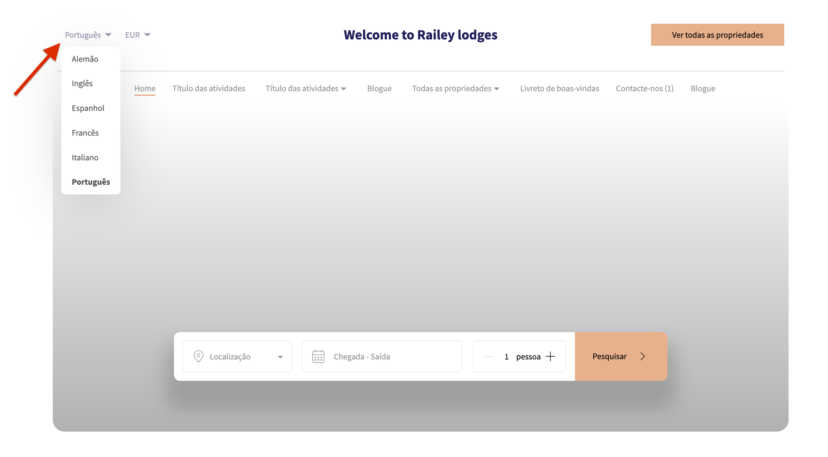This screenshot has width=828, height=457.
Task: Increase guest count with plus icon
Action: click(x=550, y=356)
